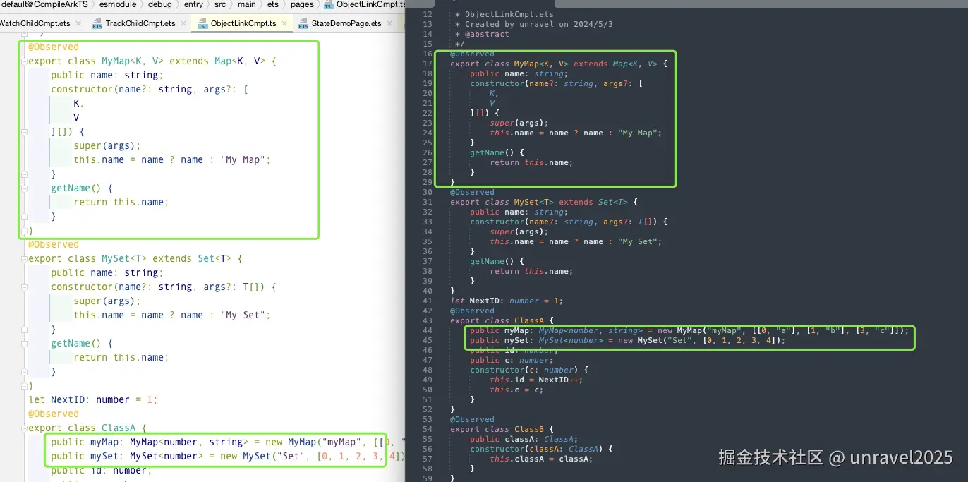Click the TS file icon in the breadcrumb path
Image resolution: width=968 pixels, height=482 pixels.
pyautogui.click(x=327, y=4)
